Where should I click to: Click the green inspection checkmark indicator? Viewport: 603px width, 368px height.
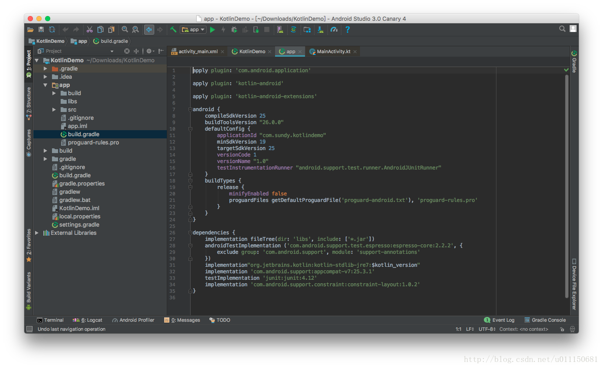[567, 70]
